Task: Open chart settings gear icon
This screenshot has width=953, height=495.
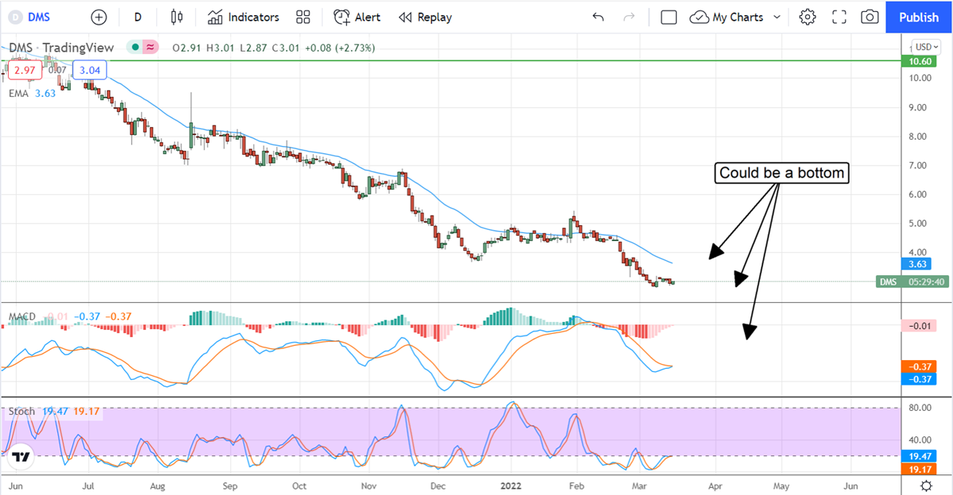Action: tap(808, 17)
